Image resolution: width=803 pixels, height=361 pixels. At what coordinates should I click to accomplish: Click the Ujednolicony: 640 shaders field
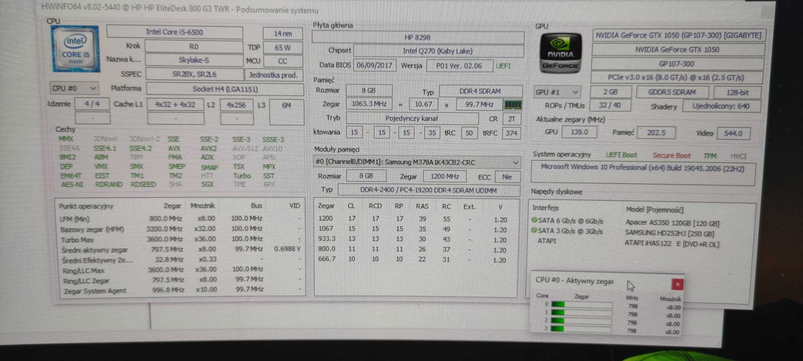point(721,106)
